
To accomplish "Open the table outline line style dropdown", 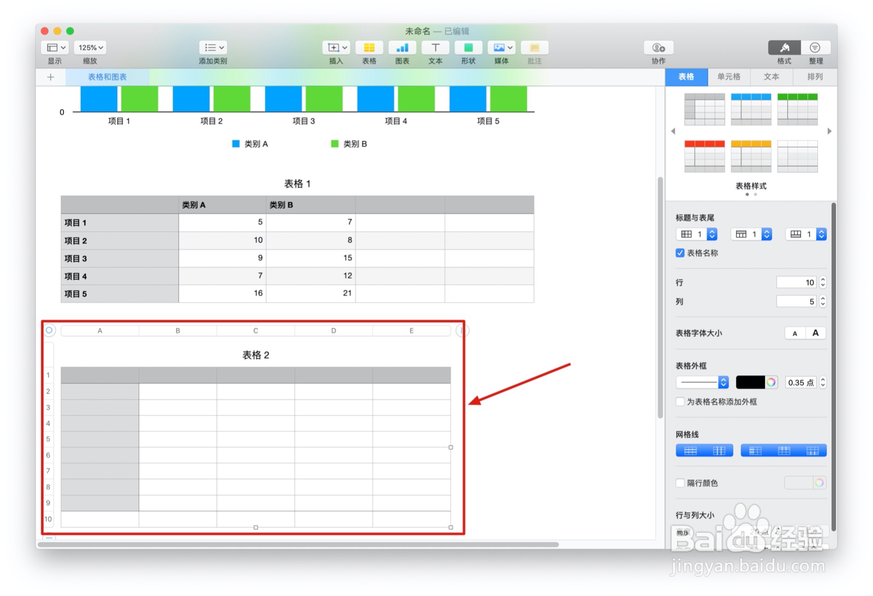I will pyautogui.click(x=702, y=382).
